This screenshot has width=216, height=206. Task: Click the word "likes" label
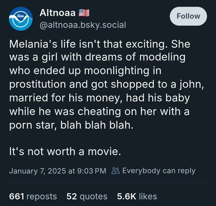tap(148, 196)
